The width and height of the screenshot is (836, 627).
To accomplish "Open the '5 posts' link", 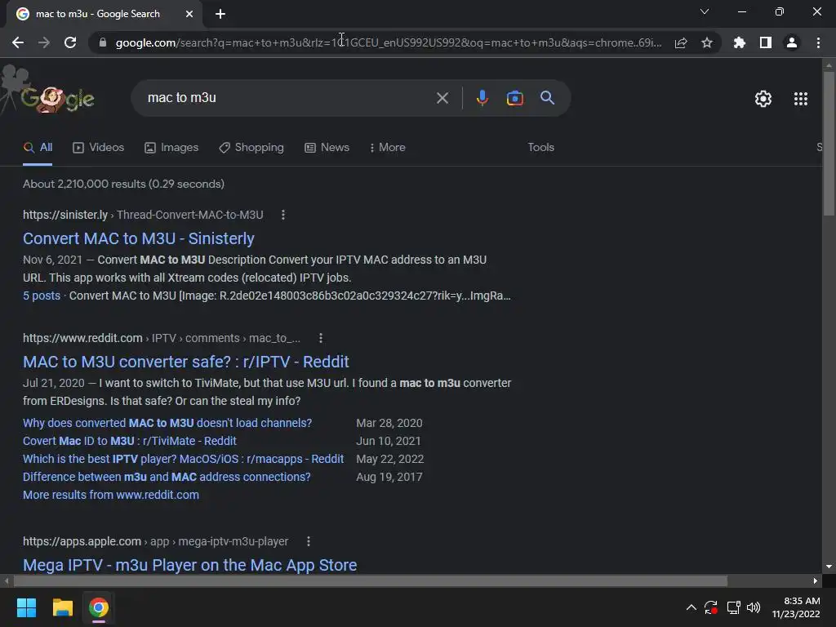I will tap(42, 296).
